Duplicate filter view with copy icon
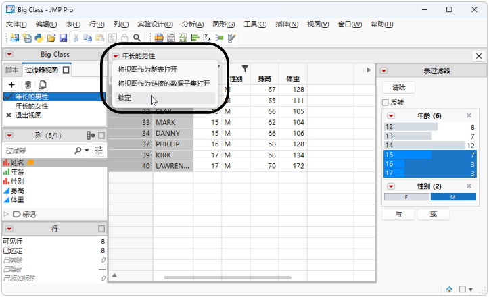Viewport: 489px width, 297px height. tap(43, 84)
